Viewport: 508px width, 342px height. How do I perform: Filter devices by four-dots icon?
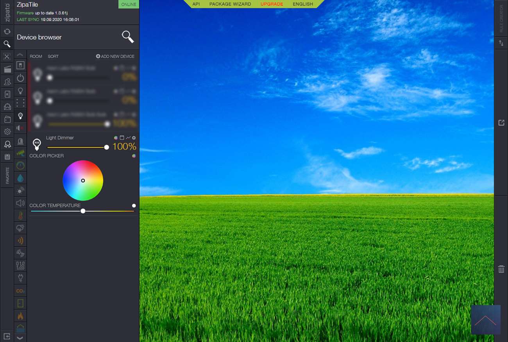pos(20,103)
